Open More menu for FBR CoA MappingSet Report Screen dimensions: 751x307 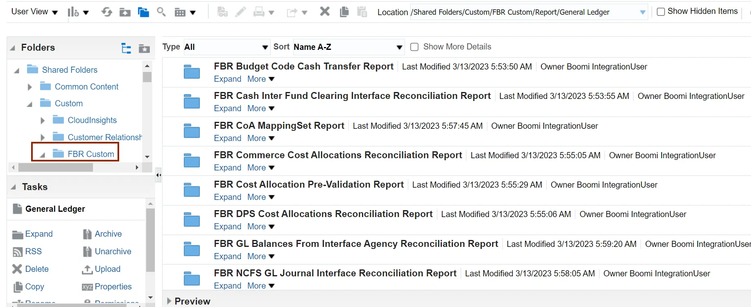point(261,138)
